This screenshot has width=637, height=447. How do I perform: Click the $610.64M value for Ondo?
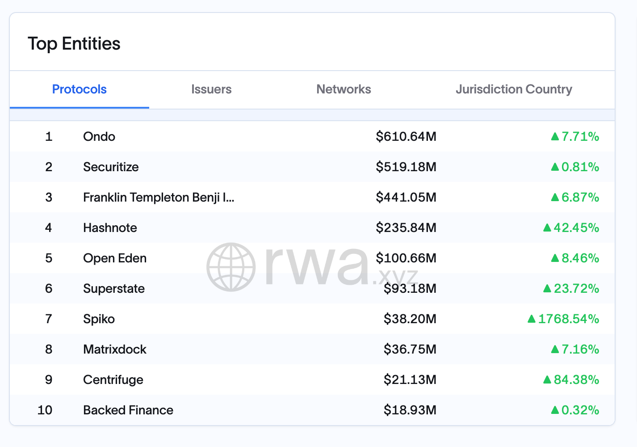[406, 137]
